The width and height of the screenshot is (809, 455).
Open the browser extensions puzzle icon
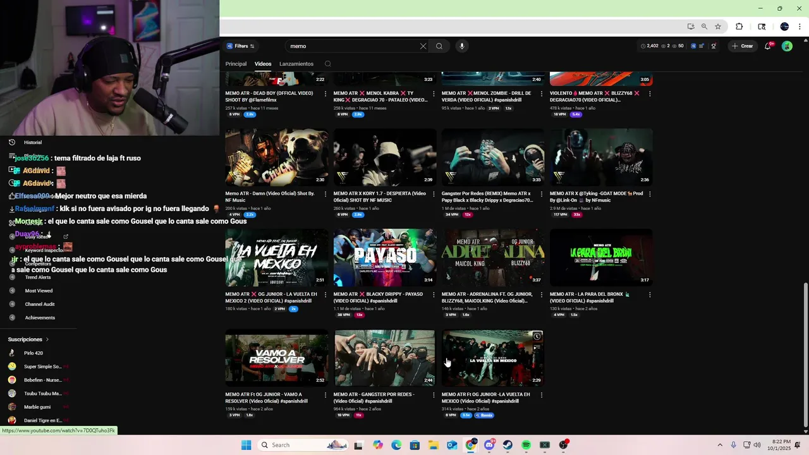(739, 27)
